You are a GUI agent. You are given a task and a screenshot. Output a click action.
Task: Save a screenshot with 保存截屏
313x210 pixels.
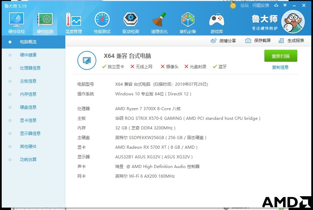pyautogui.click(x=258, y=41)
